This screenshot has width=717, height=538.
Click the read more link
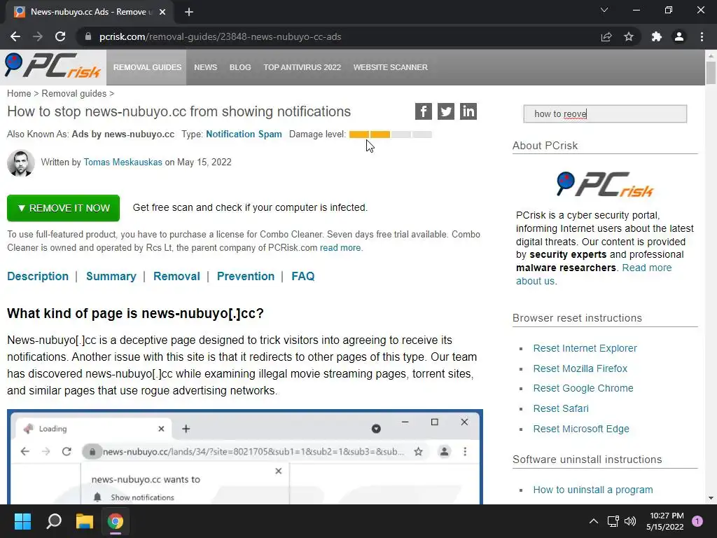point(340,247)
